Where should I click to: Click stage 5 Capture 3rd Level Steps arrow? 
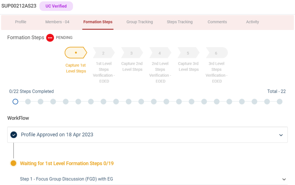point(188,53)
